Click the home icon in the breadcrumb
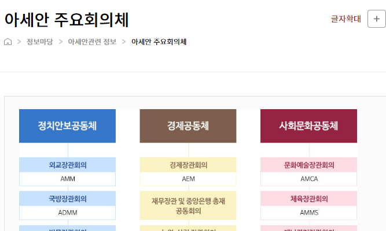Image resolution: width=386 pixels, height=231 pixels. tap(8, 42)
